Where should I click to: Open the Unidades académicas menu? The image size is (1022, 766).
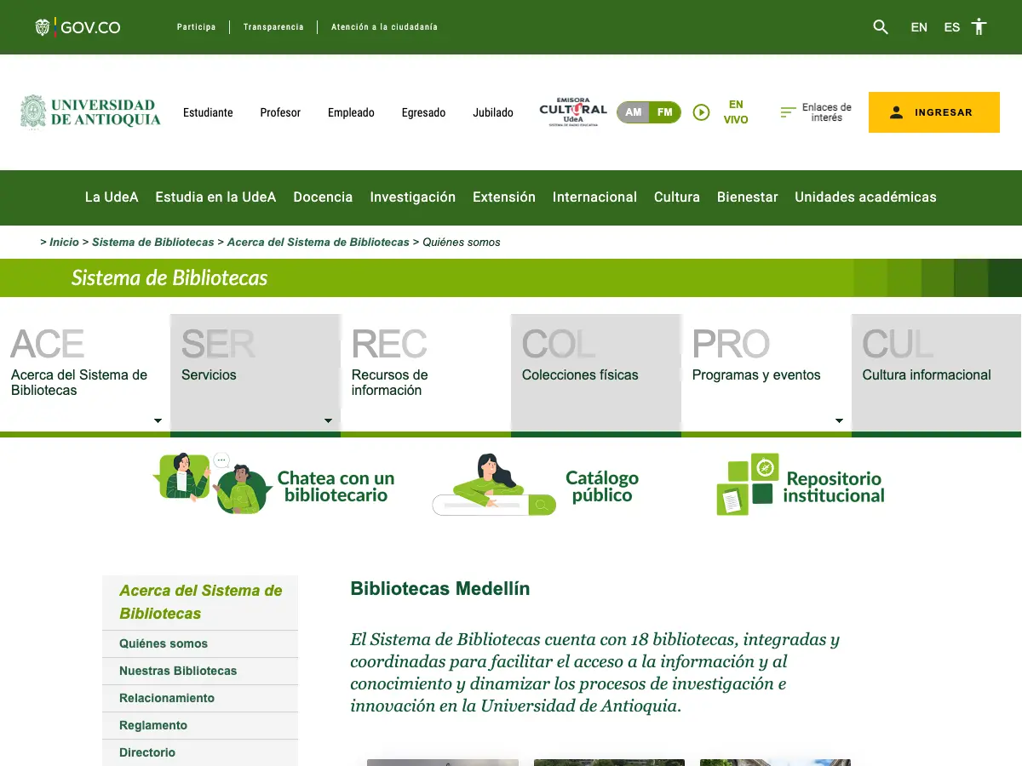click(865, 197)
